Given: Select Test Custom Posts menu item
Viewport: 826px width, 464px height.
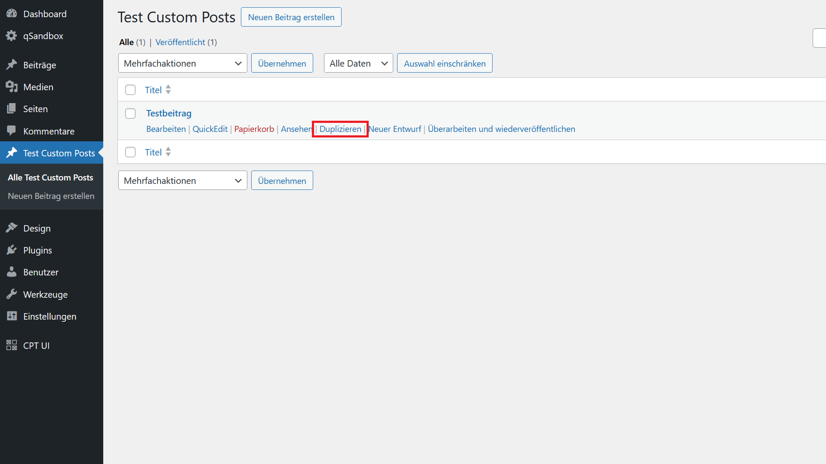Looking at the screenshot, I should pos(52,153).
